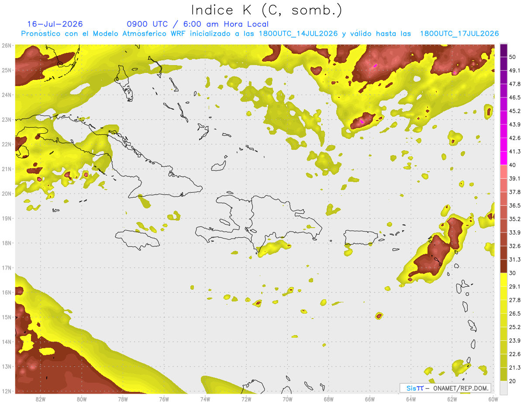524x405 pixels.
Task: Click the 21N latitude axis label
Action: 7,169
